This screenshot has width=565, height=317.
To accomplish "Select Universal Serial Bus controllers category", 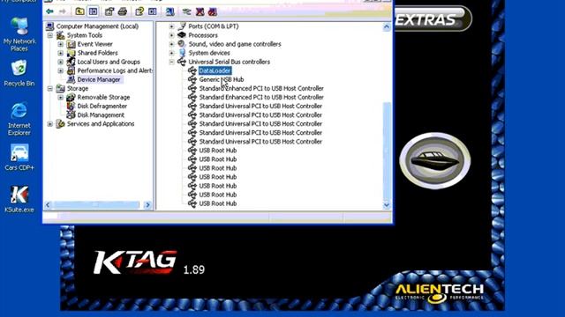I will point(230,62).
